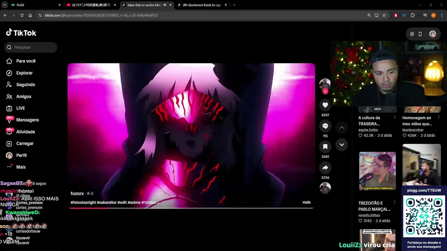This screenshot has height=251, width=447.
Task: Reload the page
Action: point(22,15)
